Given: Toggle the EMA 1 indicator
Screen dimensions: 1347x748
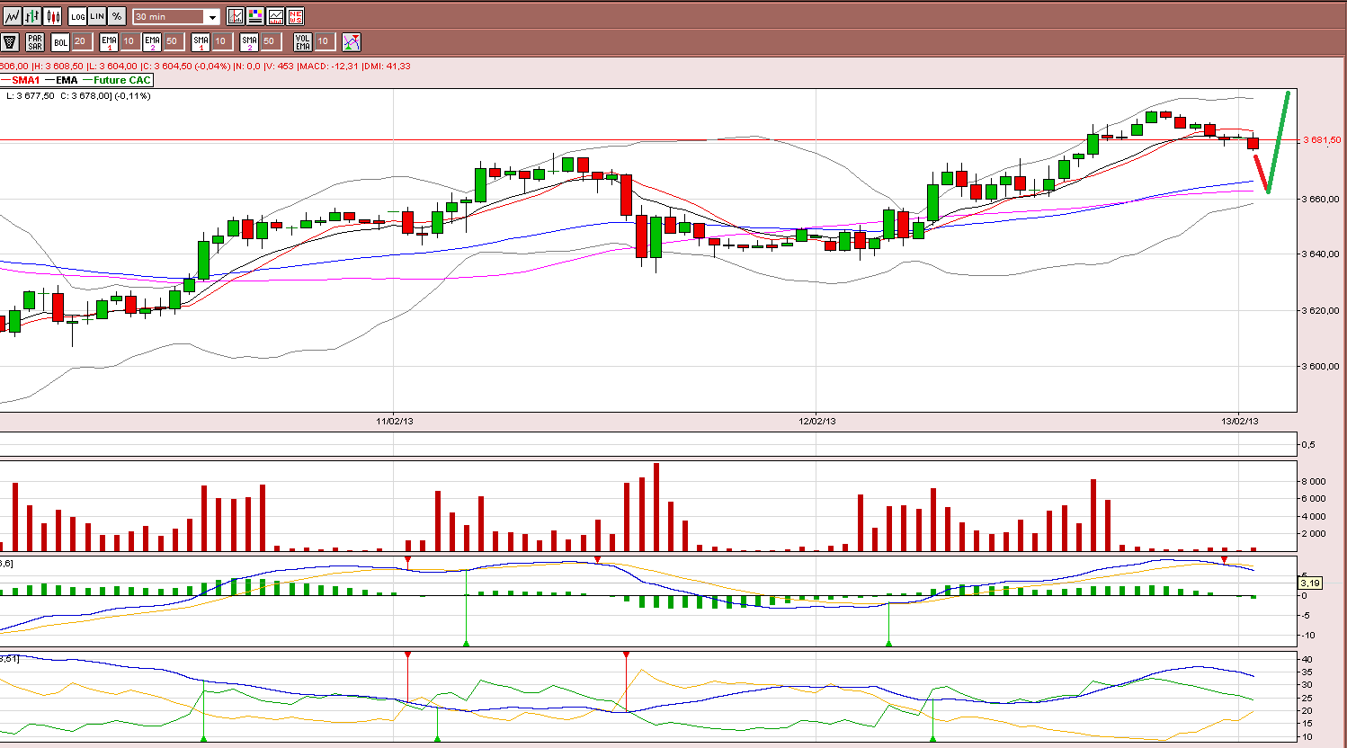Looking at the screenshot, I should (x=109, y=41).
